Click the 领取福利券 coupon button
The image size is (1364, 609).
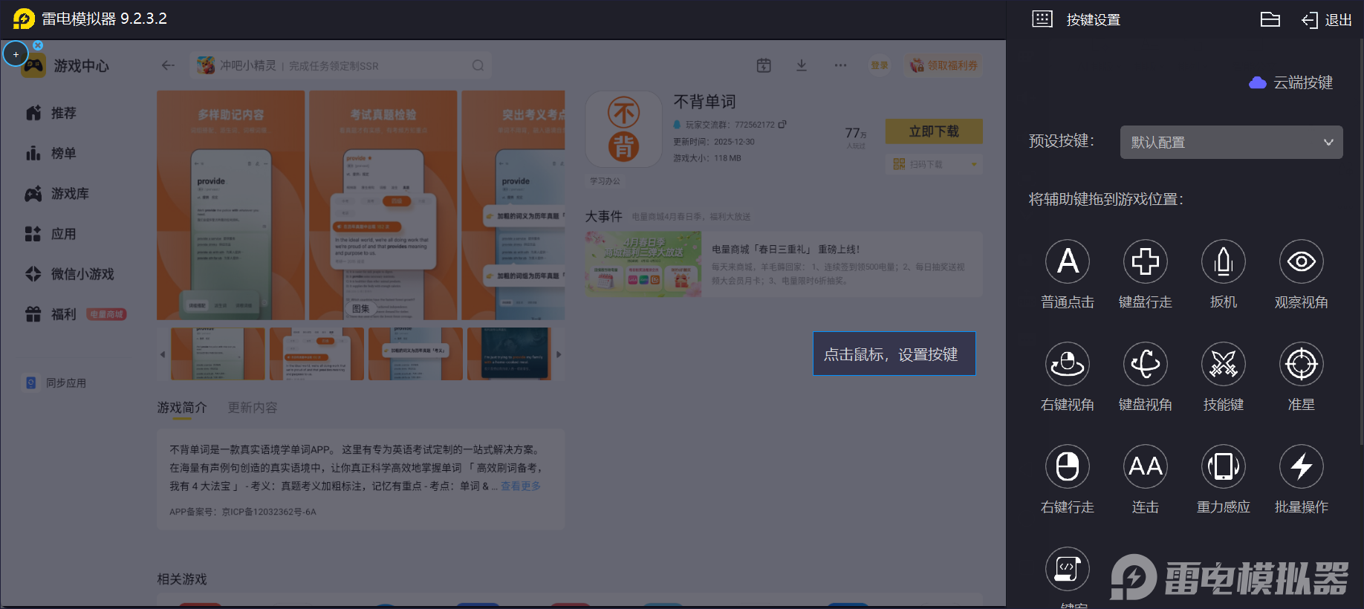pos(944,65)
